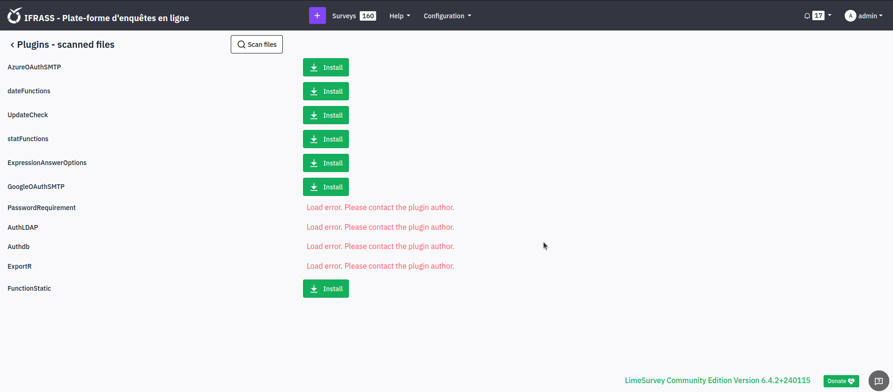
Task: Select the FunctionStatic plugin name
Action: (29, 288)
